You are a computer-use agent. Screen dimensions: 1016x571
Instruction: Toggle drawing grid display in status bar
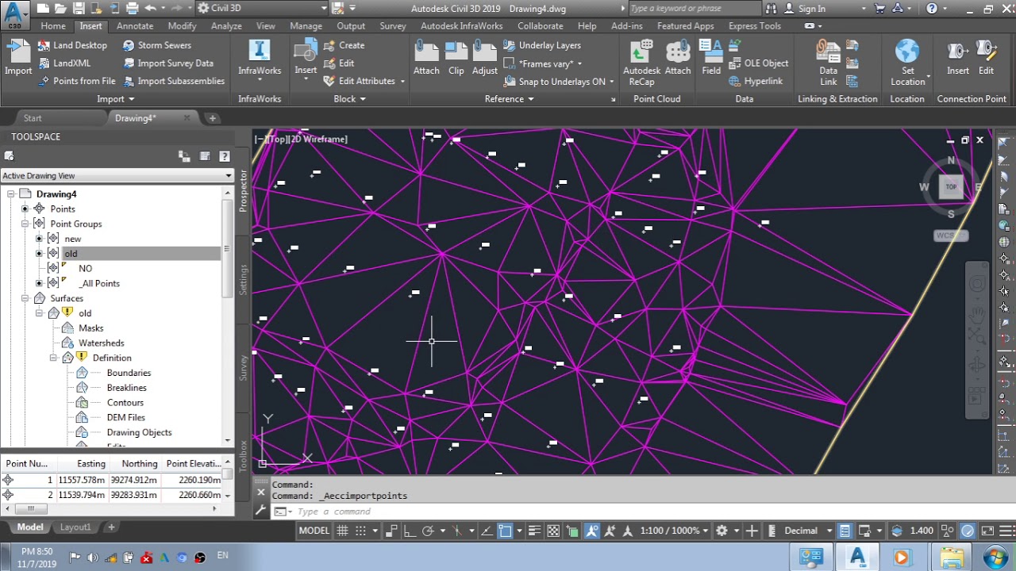[343, 531]
